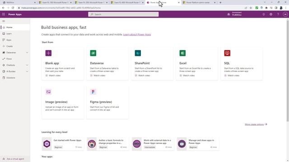This screenshot has width=289, height=162.
Task: Open the help question mark icon
Action: pyautogui.click(x=278, y=14)
